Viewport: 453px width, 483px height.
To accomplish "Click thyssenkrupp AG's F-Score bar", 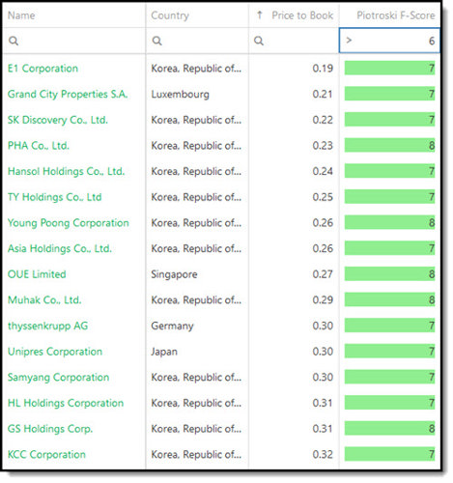I will (389, 326).
